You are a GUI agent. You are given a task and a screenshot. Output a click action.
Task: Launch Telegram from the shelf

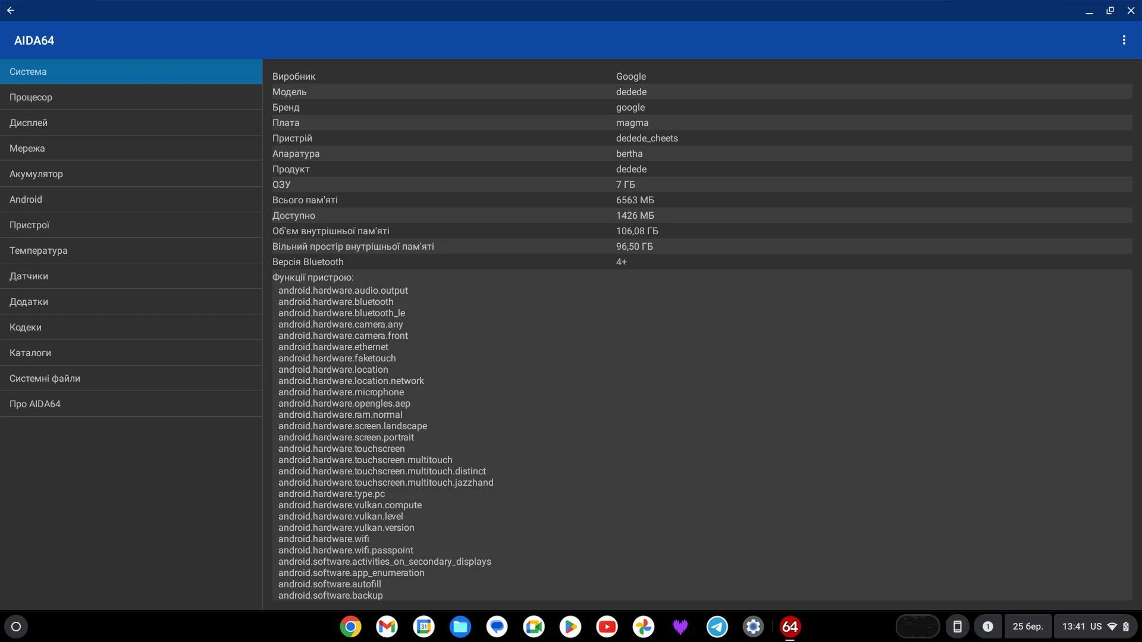tap(717, 627)
